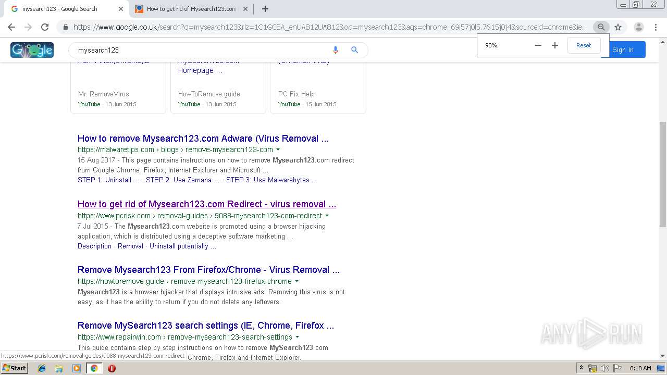Go forward with the browser arrow
Viewport: 667px width, 375px height.
28,27
